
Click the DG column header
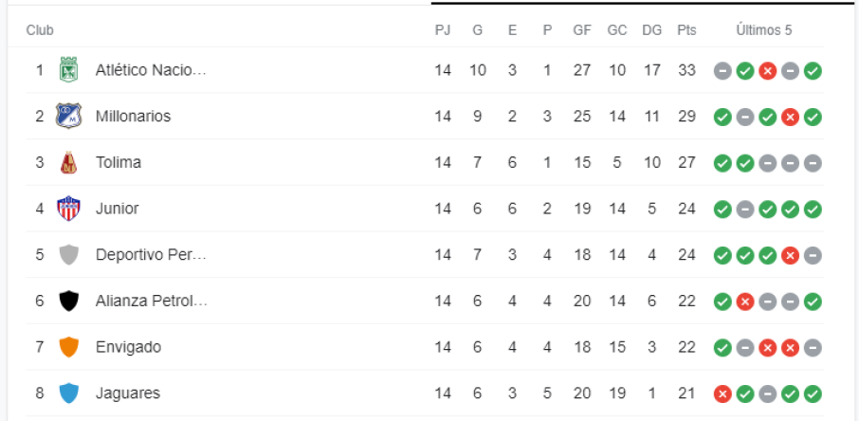[x=652, y=30]
